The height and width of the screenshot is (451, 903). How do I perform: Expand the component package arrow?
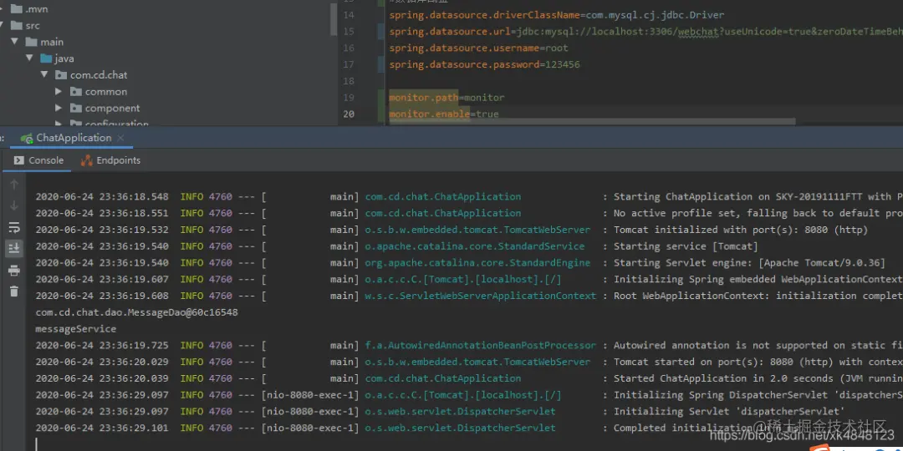(59, 108)
